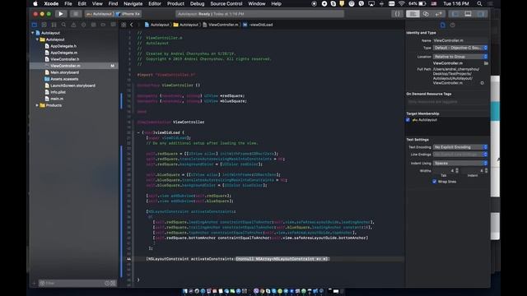Open the viewDidLoad method jump bar menu

point(258,25)
